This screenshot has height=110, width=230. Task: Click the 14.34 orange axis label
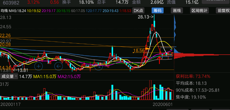tap(5, 68)
